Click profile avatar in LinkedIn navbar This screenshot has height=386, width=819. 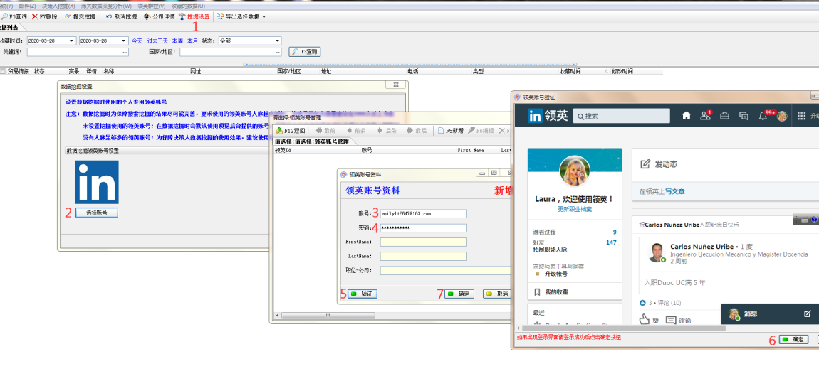click(x=782, y=116)
